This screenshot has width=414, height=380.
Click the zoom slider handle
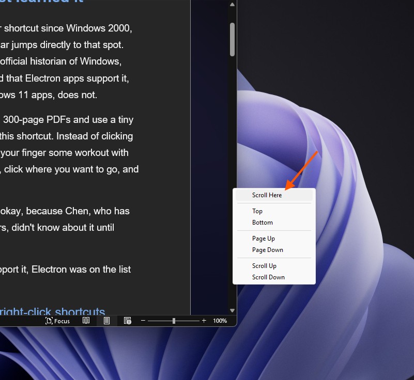(x=174, y=321)
